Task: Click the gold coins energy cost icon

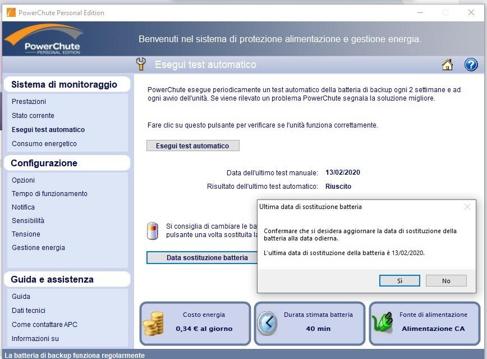Action: (153, 324)
